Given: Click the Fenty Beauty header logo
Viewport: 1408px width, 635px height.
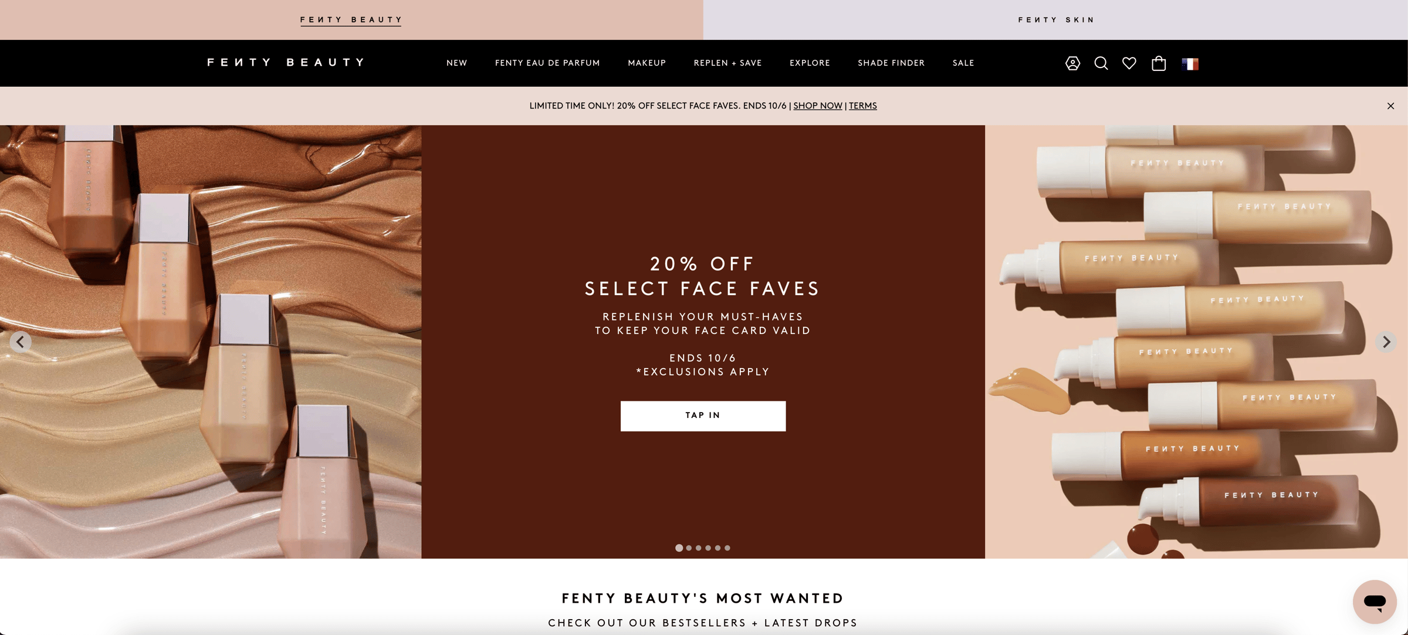Looking at the screenshot, I should (x=286, y=62).
